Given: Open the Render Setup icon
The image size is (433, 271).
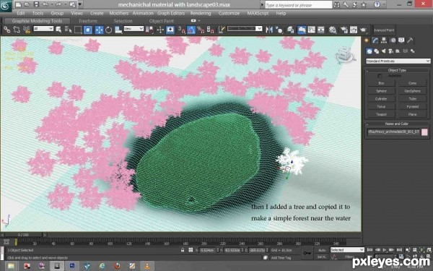Looking at the screenshot, I should pos(344,30).
